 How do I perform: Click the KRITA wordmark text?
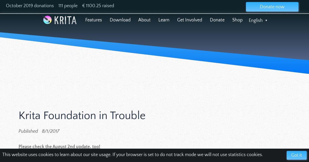coord(65,20)
